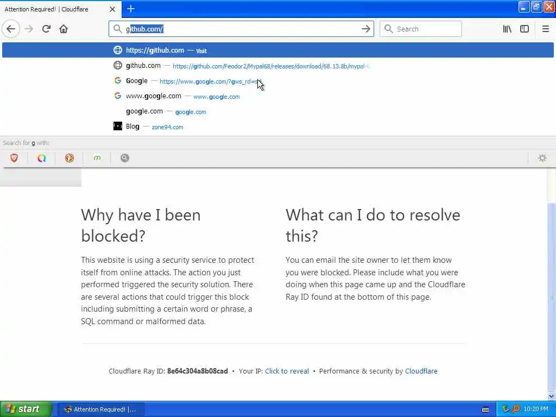
Task: Click the forward navigation arrow
Action: pos(29,29)
